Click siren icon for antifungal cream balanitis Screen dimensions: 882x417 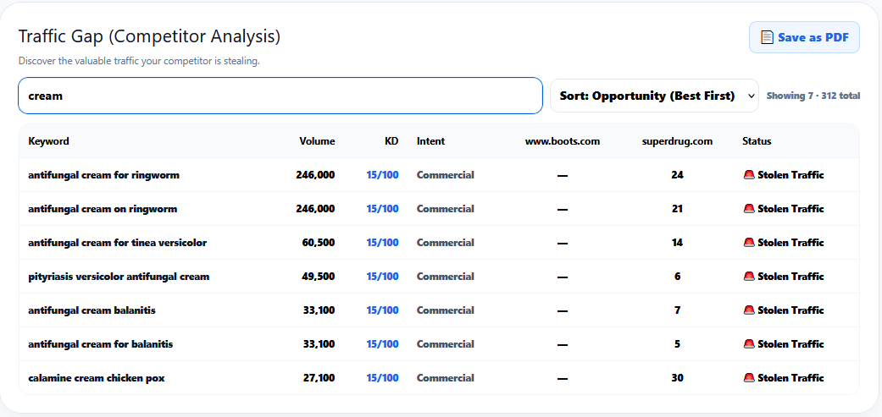(749, 310)
